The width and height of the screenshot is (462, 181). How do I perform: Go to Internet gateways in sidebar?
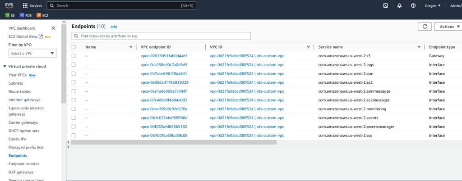(24, 100)
